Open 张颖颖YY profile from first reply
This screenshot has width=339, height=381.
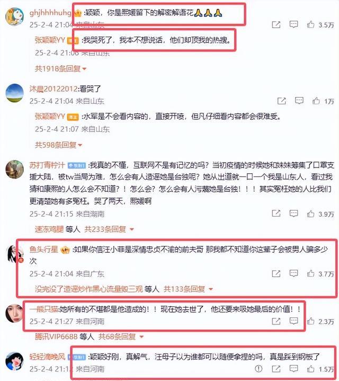tap(50, 40)
